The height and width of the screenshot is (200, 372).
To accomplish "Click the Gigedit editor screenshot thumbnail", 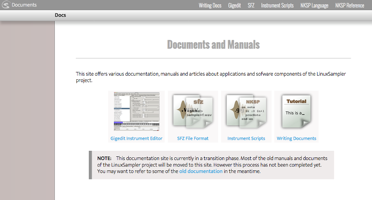I will pos(136,111).
